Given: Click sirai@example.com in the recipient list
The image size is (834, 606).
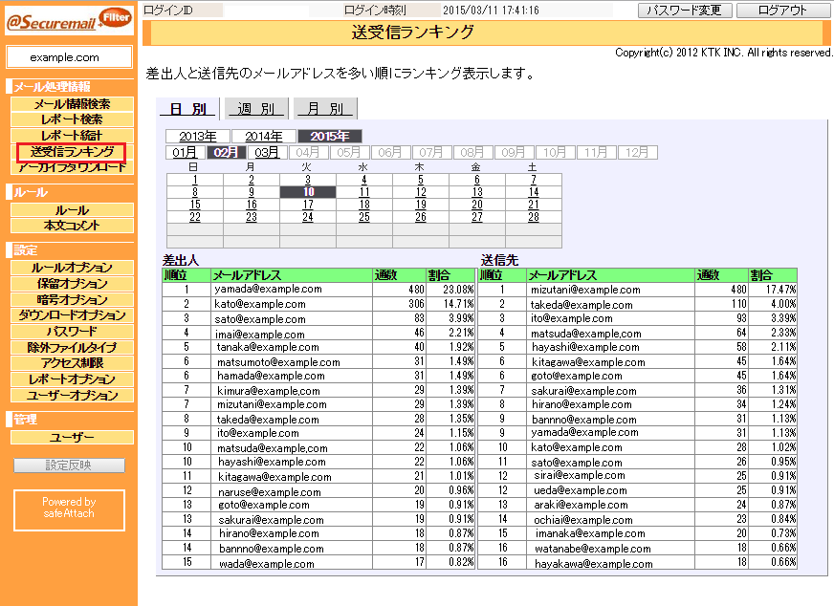Looking at the screenshot, I should click(580, 475).
